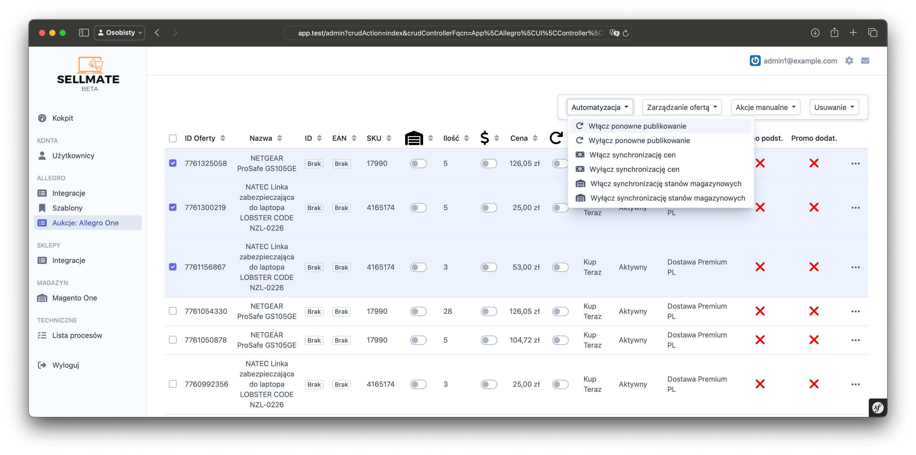This screenshot has width=916, height=455.
Task: Toggle stock sync switch for offer 7760992356
Action: [x=418, y=385]
